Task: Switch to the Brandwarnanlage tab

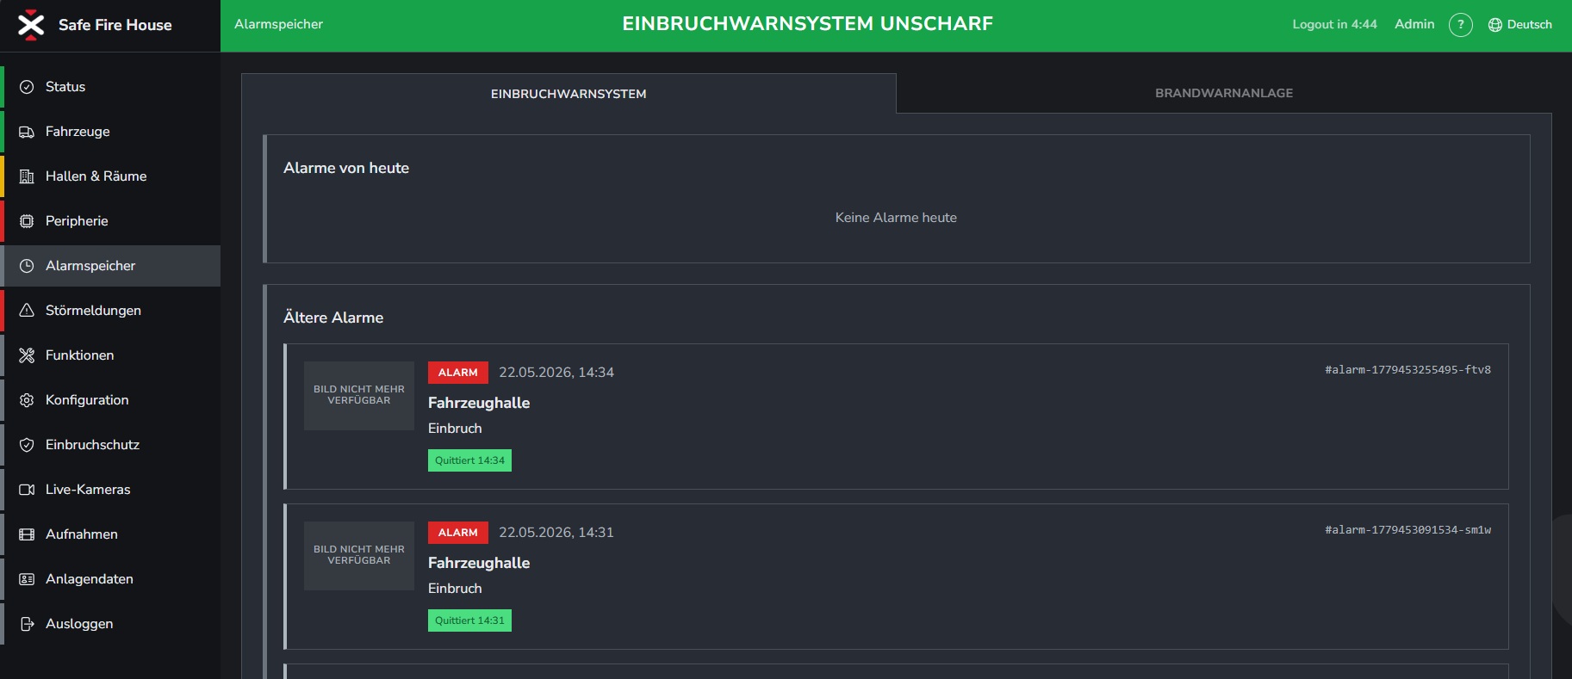Action: tap(1224, 93)
